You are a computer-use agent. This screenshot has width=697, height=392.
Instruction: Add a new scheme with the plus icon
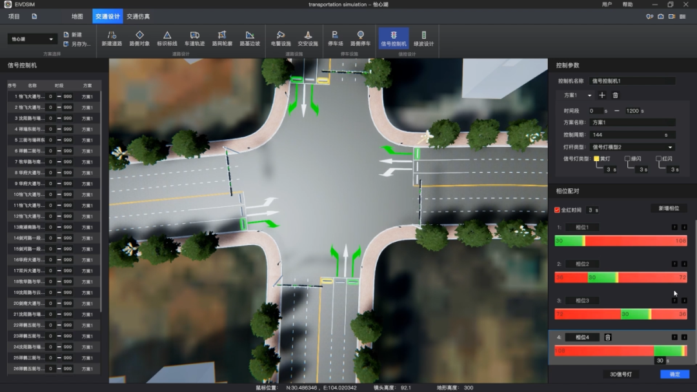[x=602, y=95]
